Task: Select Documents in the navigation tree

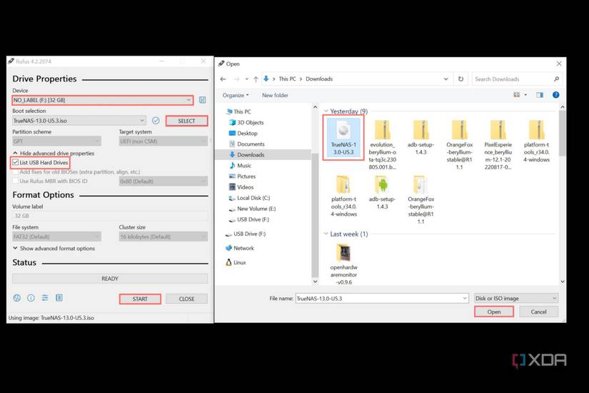Action: (246, 144)
